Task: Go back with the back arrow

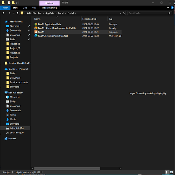Action: point(4,13)
